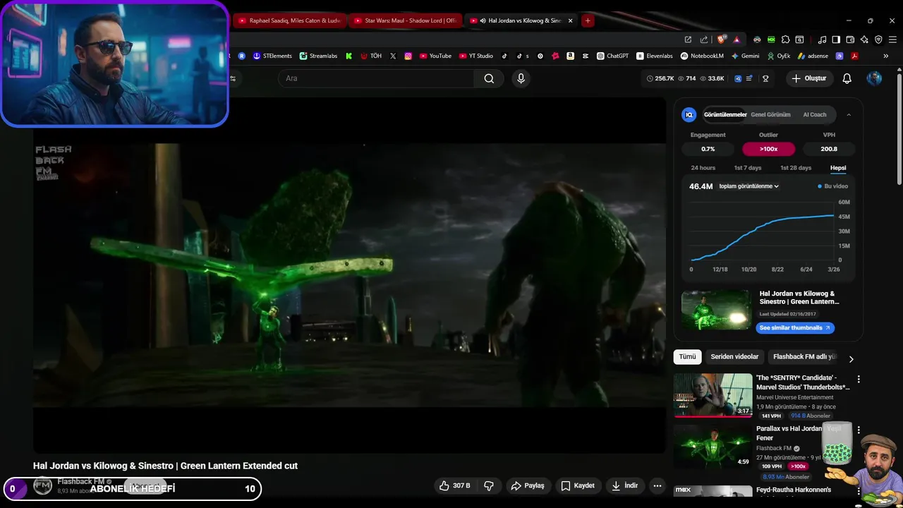The image size is (903, 508).
Task: Click the open-in-new-window address bar icon
Action: tap(688, 40)
